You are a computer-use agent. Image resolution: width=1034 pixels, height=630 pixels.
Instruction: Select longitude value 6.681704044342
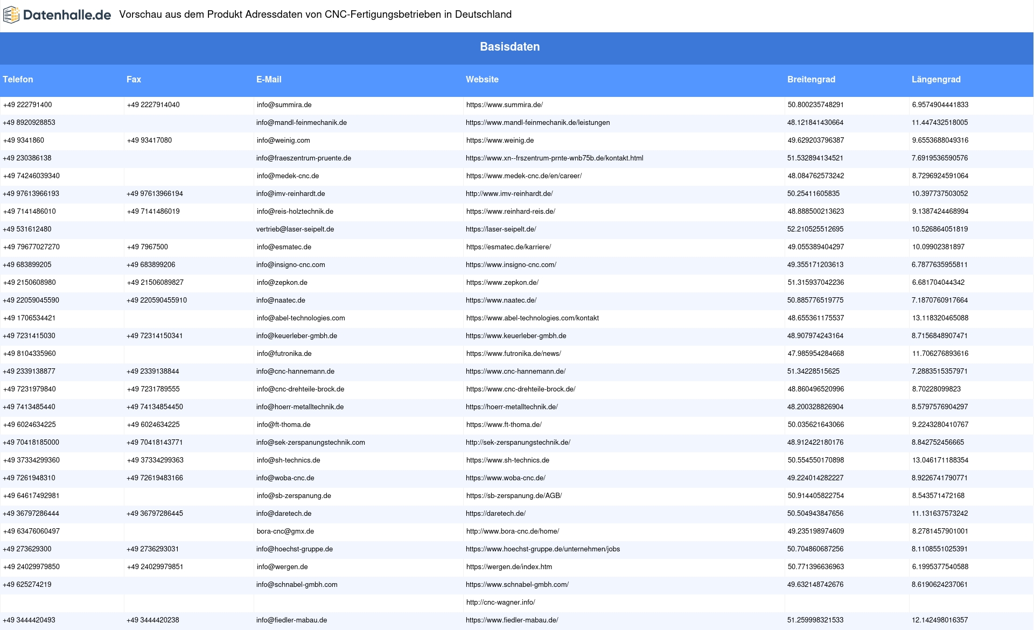point(938,283)
